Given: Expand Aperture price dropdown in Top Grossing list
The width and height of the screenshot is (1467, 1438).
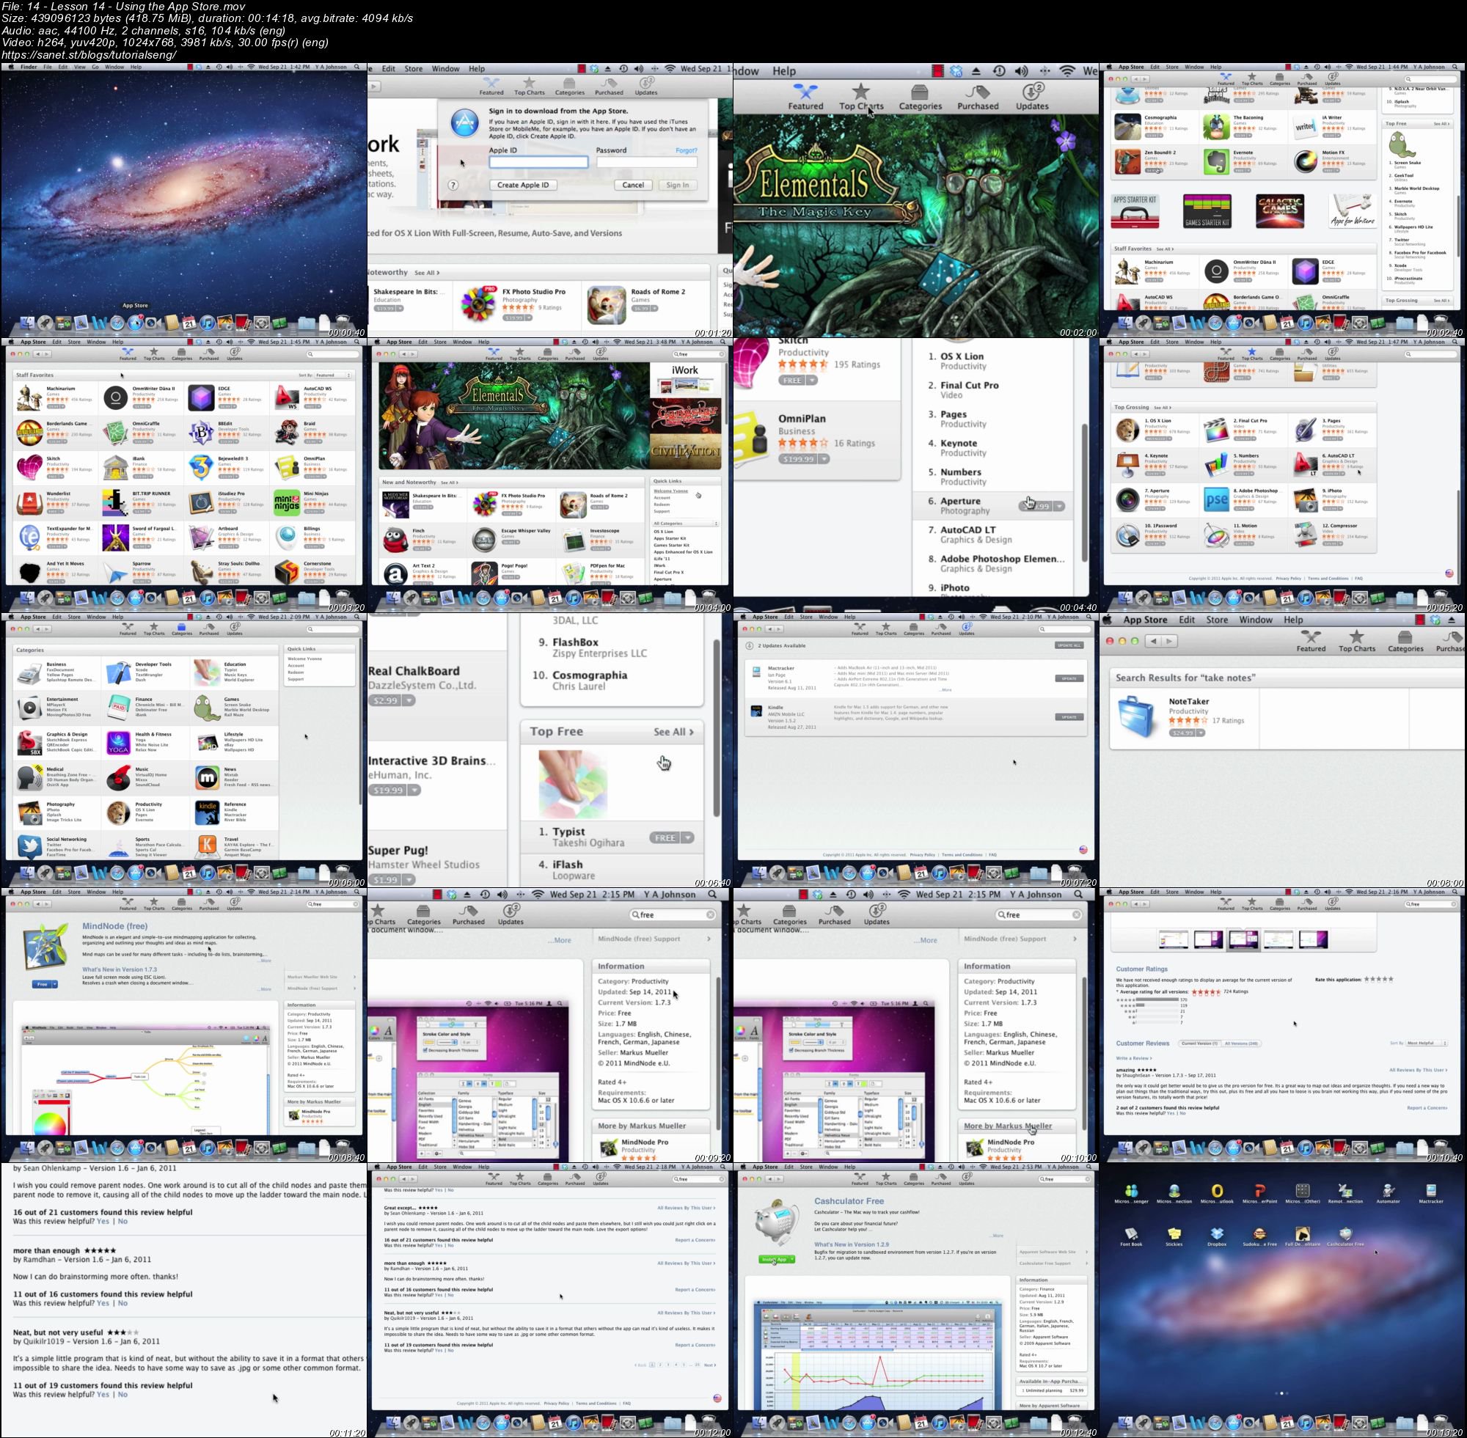Looking at the screenshot, I should coord(1059,507).
